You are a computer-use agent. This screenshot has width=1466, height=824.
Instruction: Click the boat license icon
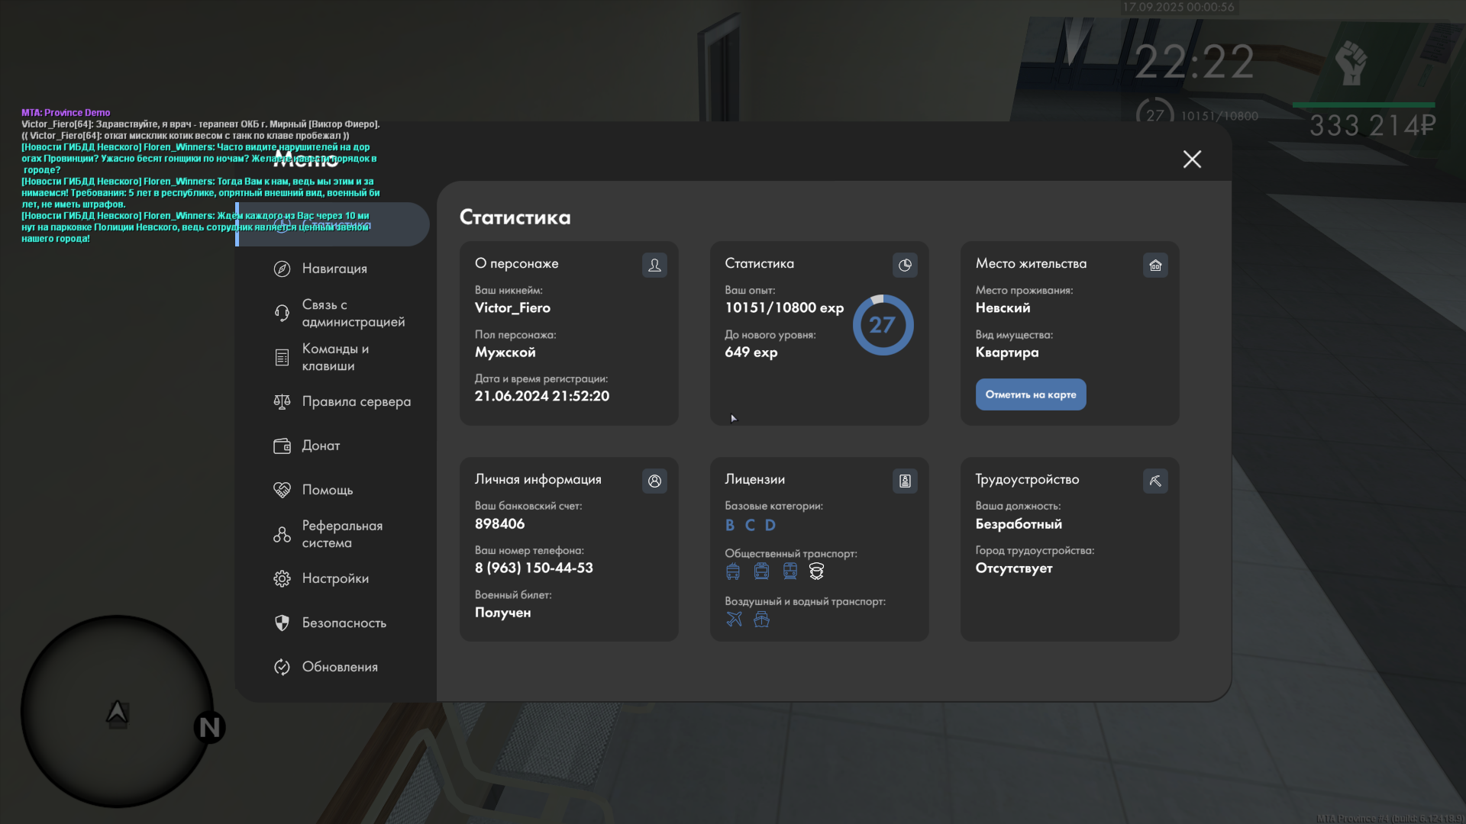click(761, 619)
